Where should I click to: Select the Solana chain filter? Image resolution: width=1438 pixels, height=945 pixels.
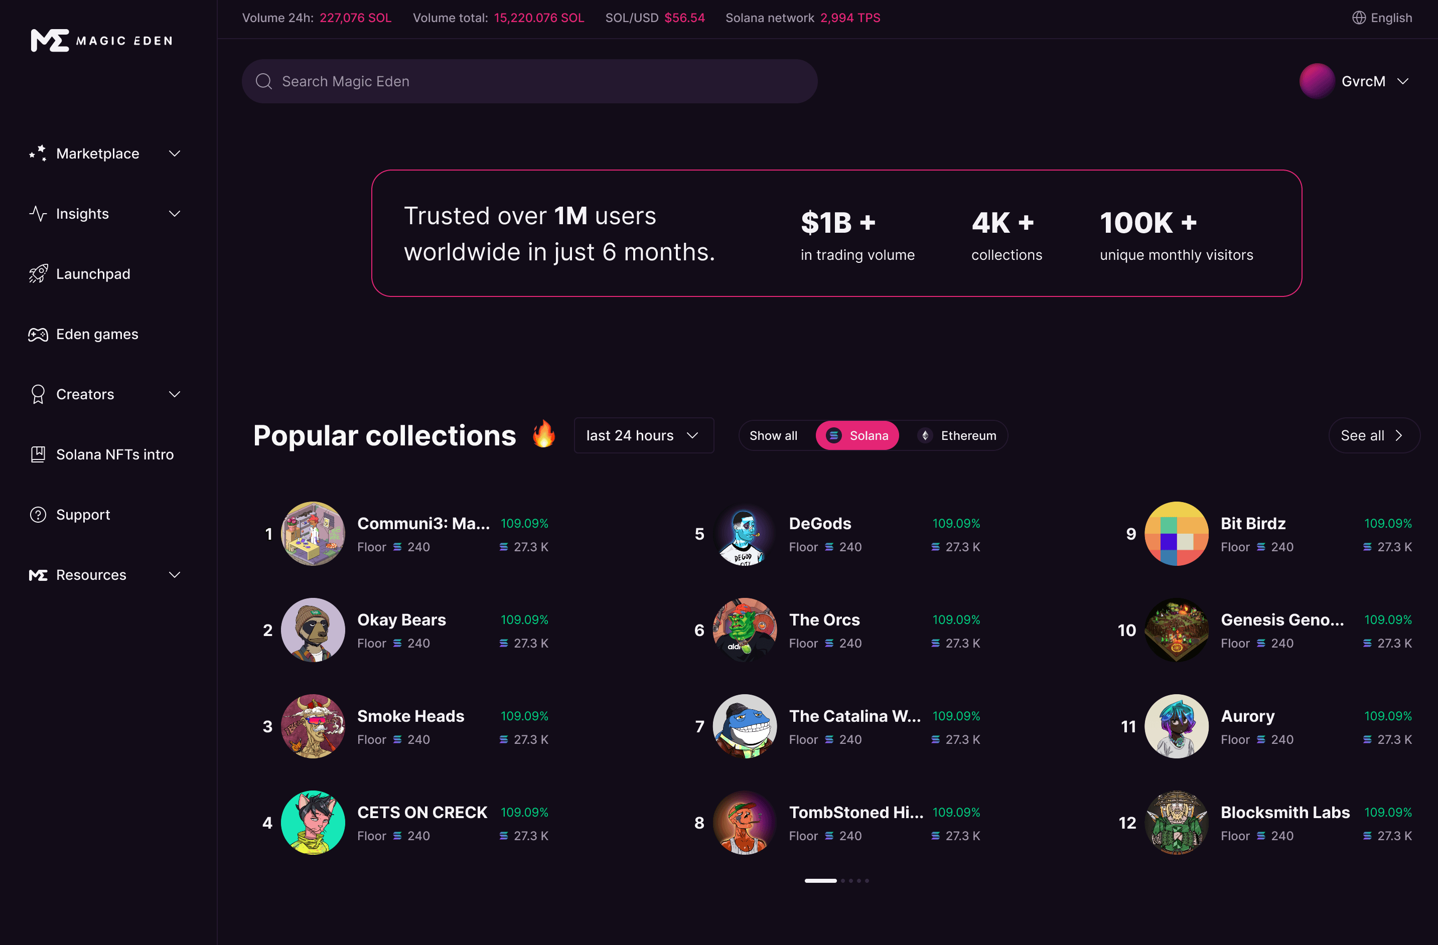857,435
